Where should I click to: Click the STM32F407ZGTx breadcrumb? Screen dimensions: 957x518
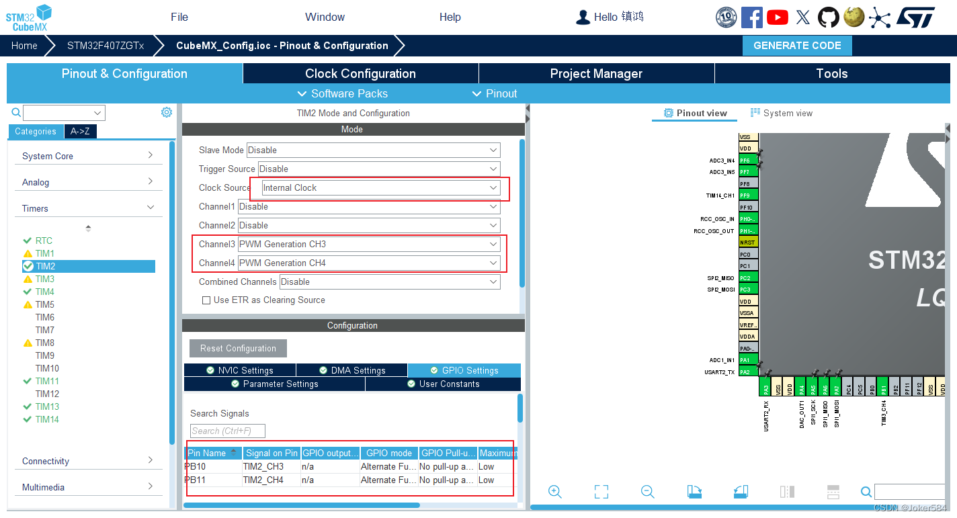point(106,46)
